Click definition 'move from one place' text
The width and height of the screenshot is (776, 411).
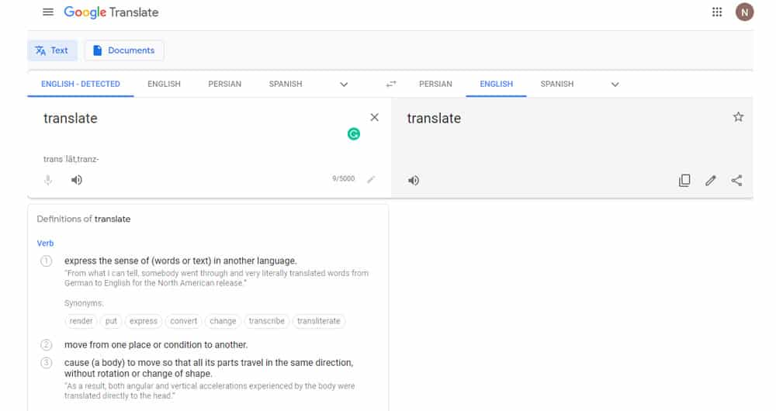(156, 345)
